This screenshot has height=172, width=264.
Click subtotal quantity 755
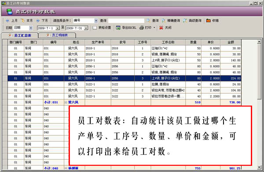pos(194,168)
